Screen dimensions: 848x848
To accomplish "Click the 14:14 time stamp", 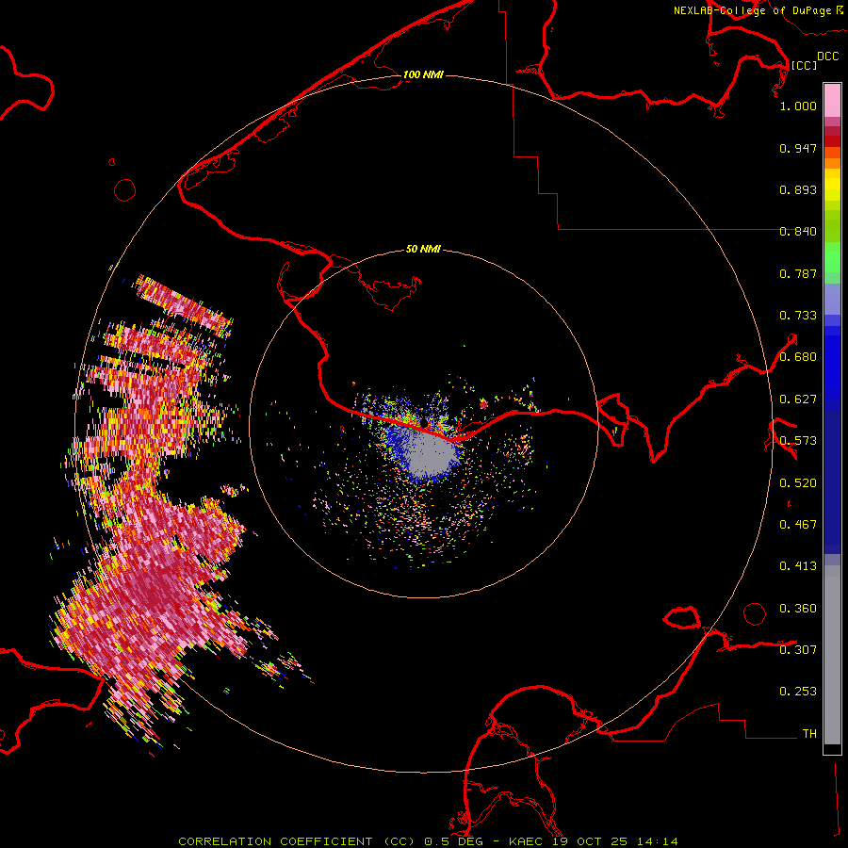I will point(657,841).
